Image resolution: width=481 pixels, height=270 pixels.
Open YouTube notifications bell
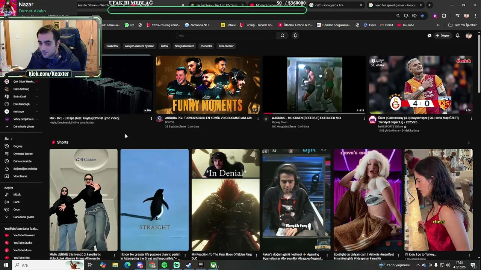458,36
